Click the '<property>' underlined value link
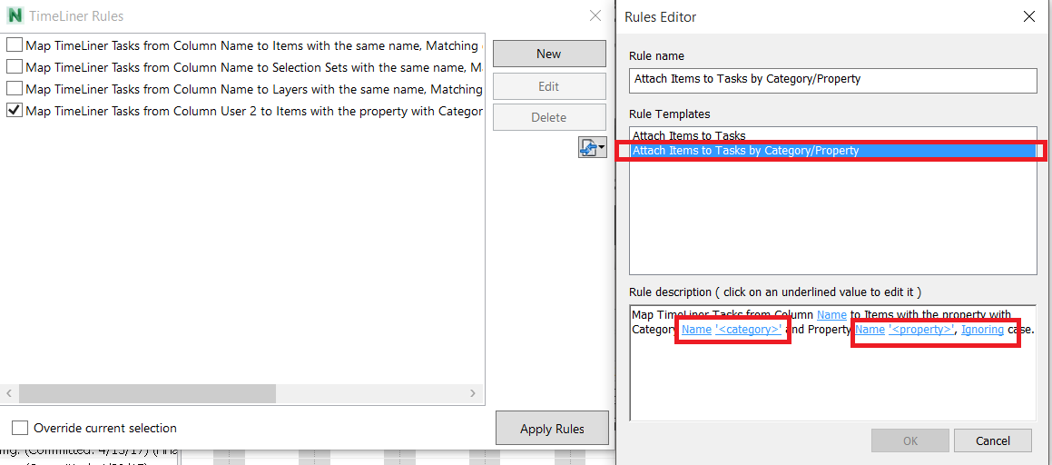Viewport: 1052px width, 465px height. pyautogui.click(x=921, y=330)
